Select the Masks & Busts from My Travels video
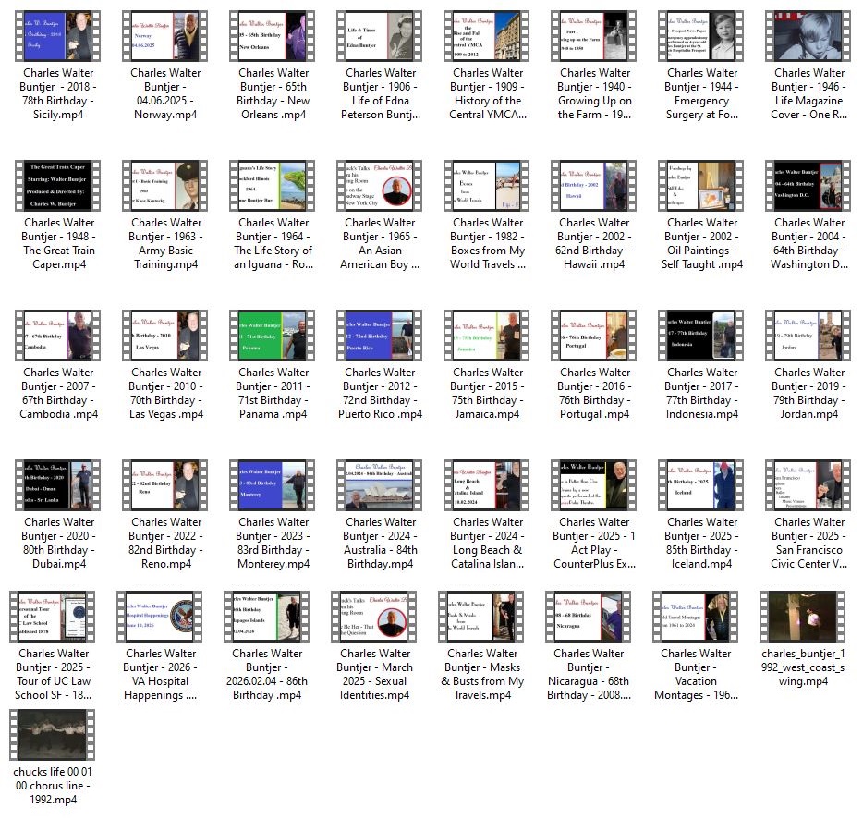 pos(481,617)
